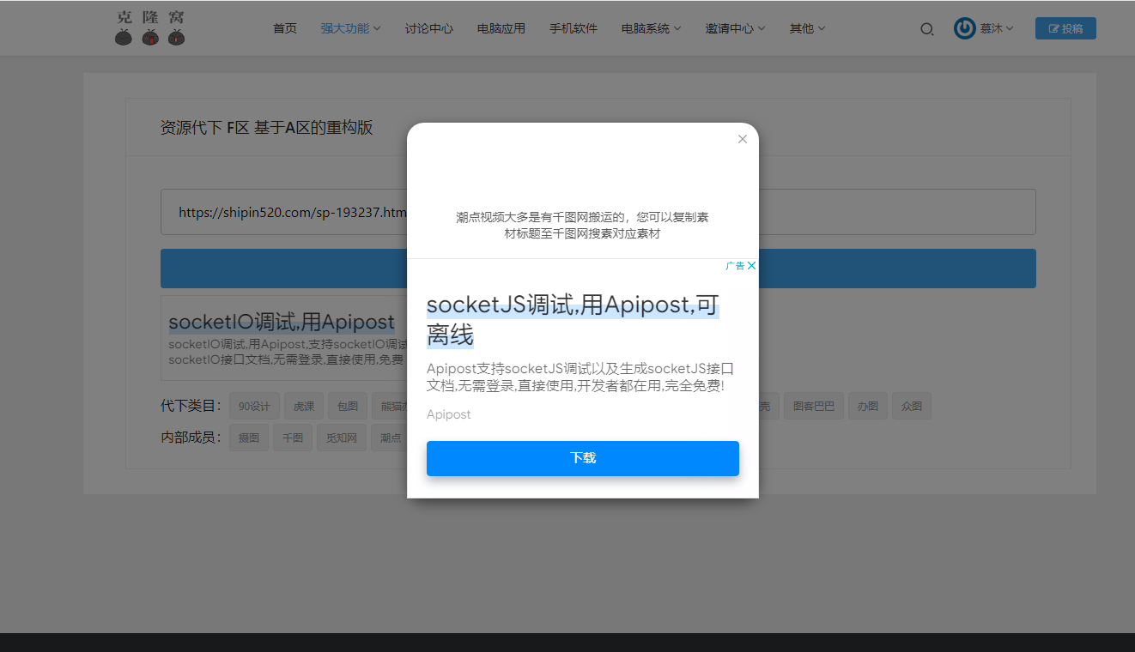Click the user avatar power icon
The height and width of the screenshot is (652, 1135).
[x=964, y=28]
